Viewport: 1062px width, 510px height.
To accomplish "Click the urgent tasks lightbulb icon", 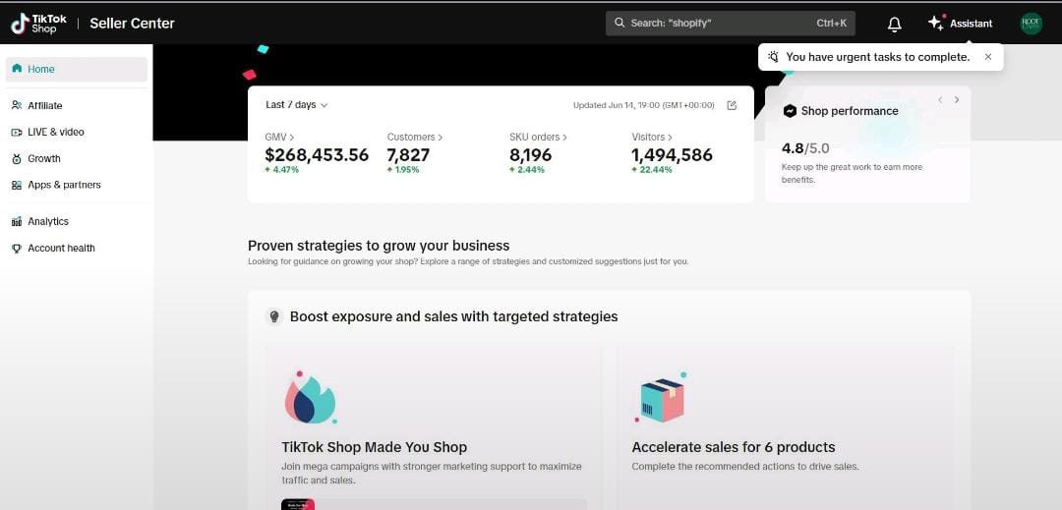I will (x=774, y=57).
